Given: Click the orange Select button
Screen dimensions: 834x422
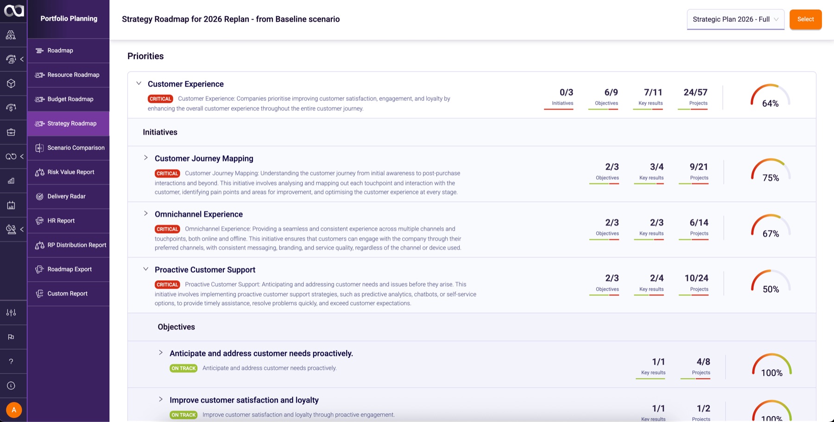Looking at the screenshot, I should (805, 19).
